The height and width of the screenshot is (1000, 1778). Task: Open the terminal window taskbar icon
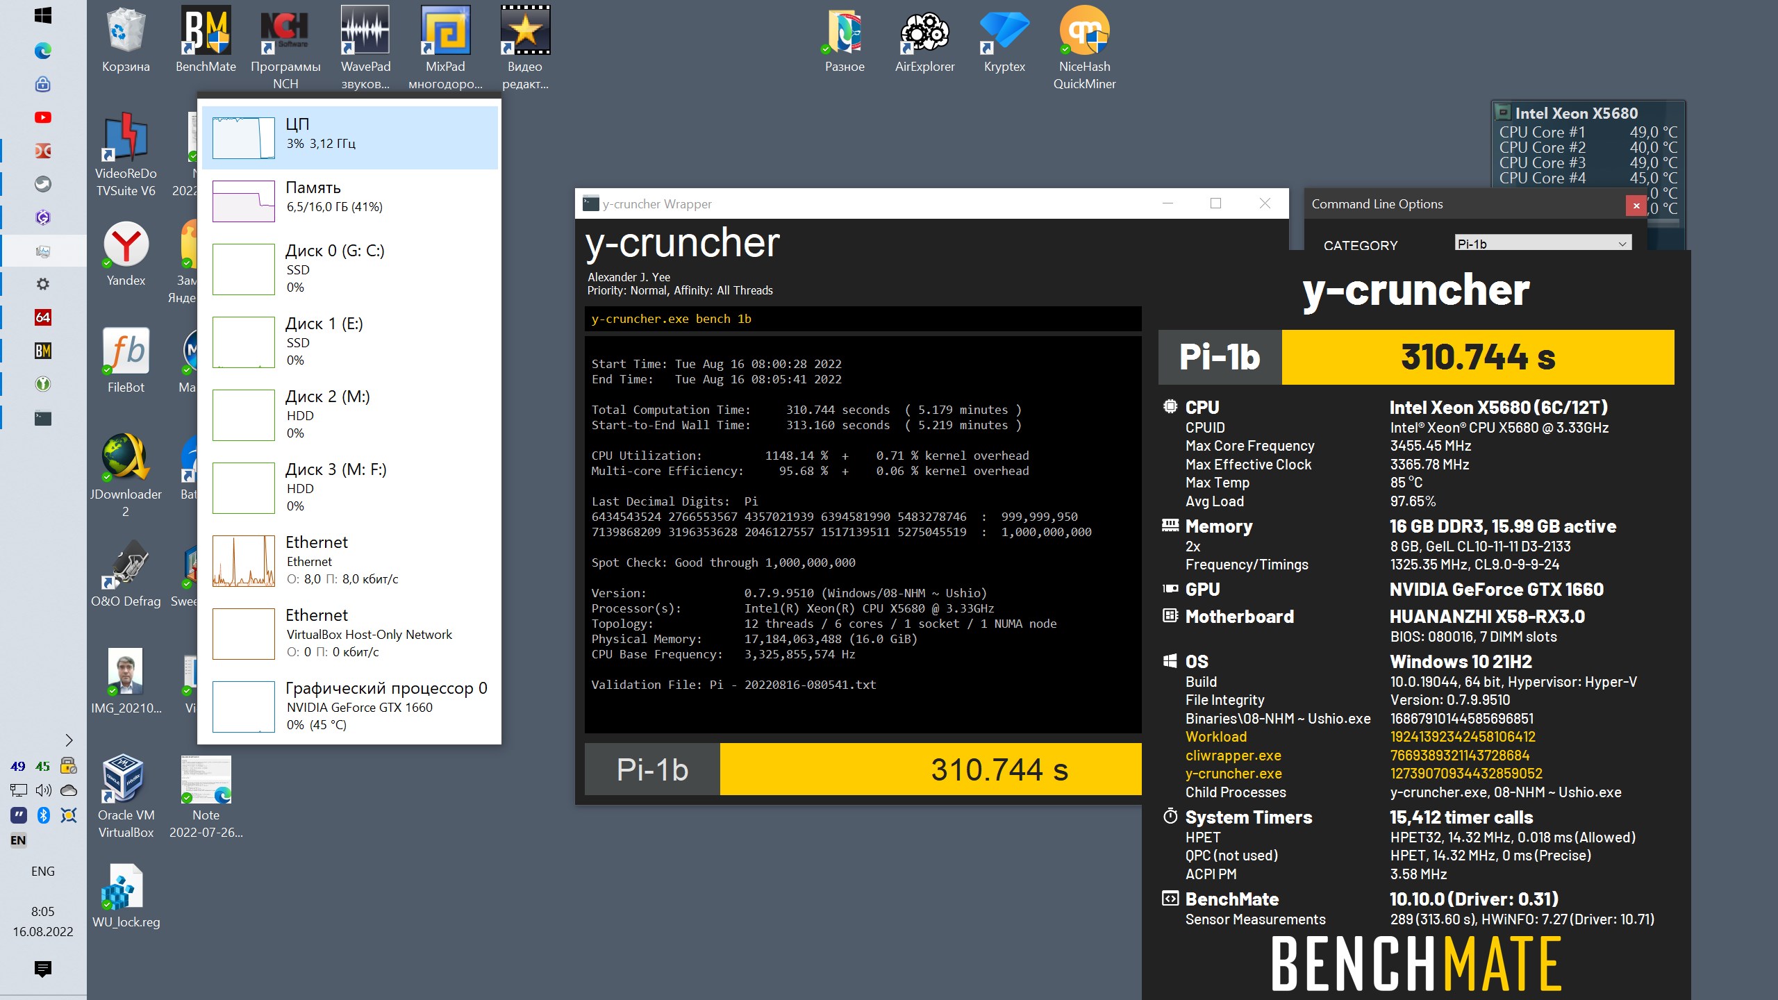(x=43, y=418)
